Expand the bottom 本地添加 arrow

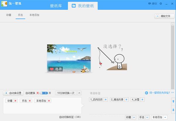tap(165, 117)
